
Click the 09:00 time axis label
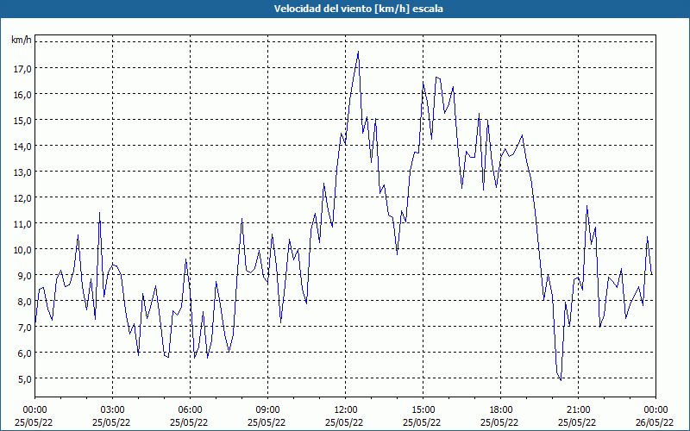point(268,410)
